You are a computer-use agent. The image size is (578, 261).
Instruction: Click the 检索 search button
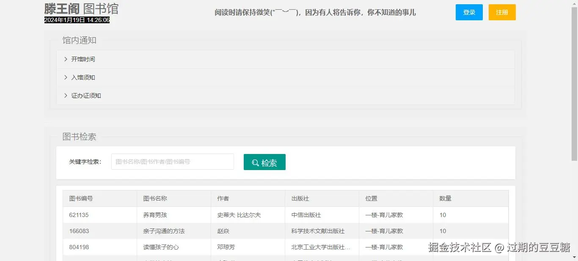click(264, 162)
